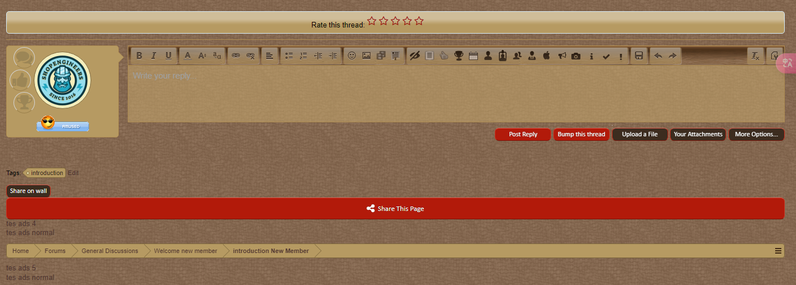Edit the thread tags

(x=73, y=173)
